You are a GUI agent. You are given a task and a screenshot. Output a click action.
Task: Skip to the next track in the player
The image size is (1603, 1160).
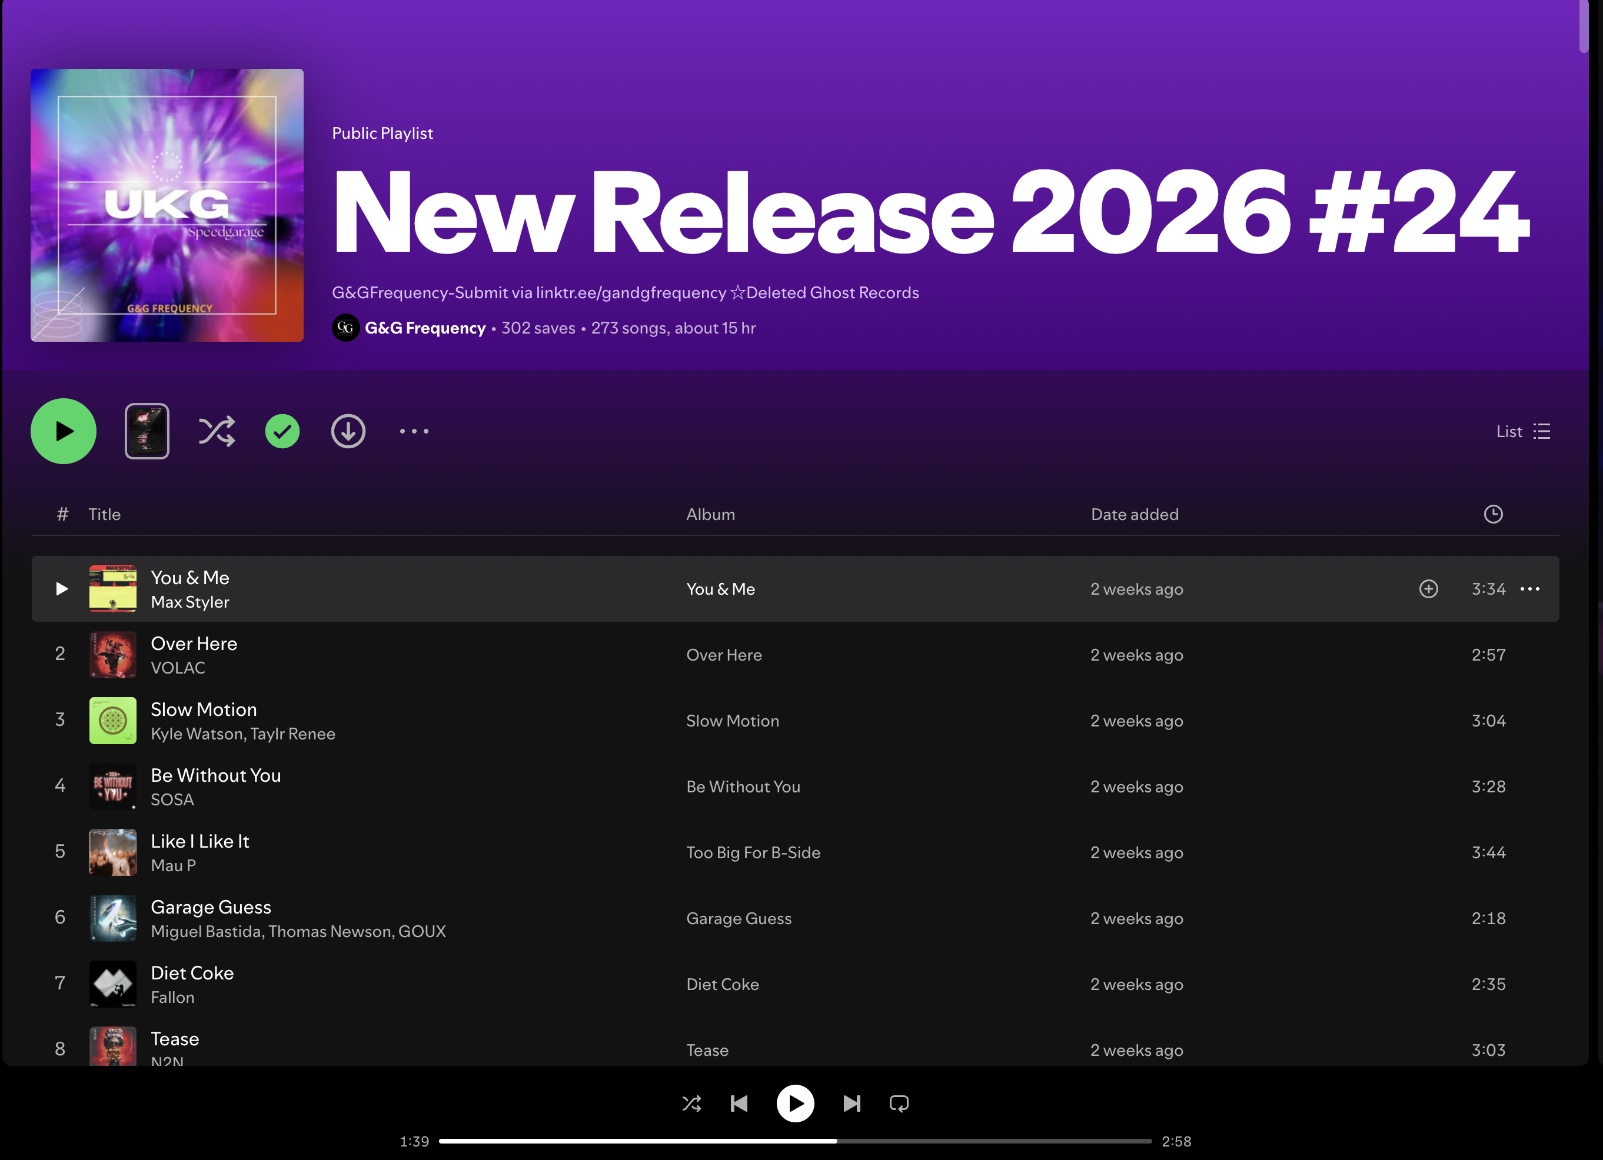(852, 1104)
